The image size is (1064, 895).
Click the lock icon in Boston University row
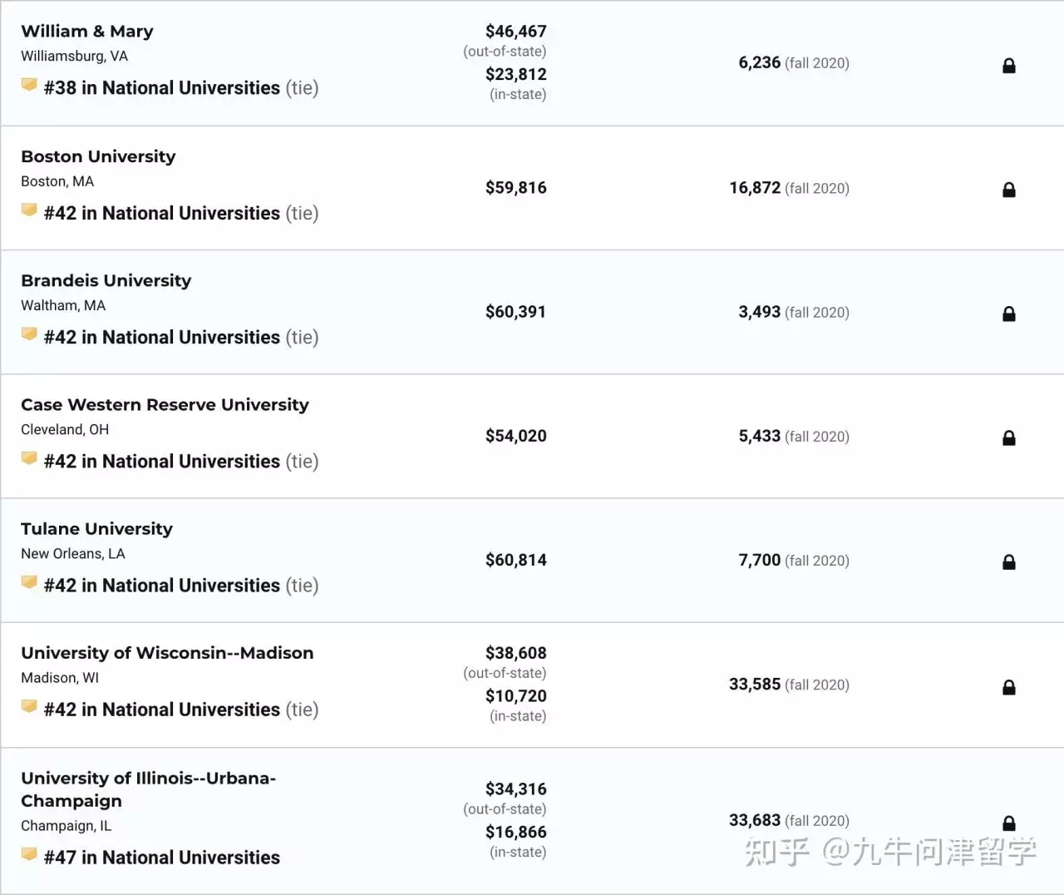[1009, 190]
